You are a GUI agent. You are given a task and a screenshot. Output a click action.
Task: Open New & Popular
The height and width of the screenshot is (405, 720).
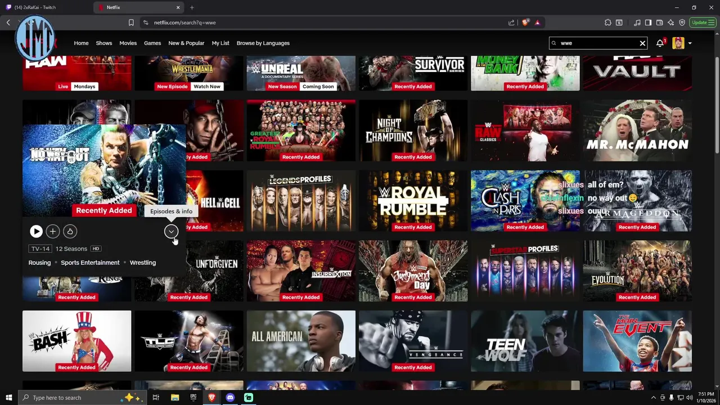tap(186, 43)
